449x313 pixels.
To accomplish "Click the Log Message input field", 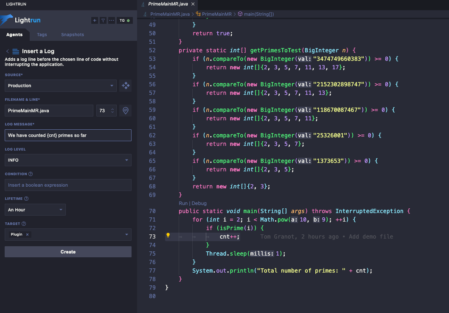I will (68, 135).
